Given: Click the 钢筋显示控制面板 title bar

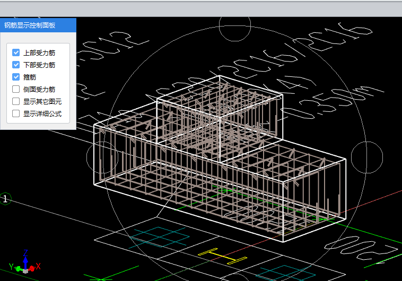Looking at the screenshot, I should tap(38, 25).
